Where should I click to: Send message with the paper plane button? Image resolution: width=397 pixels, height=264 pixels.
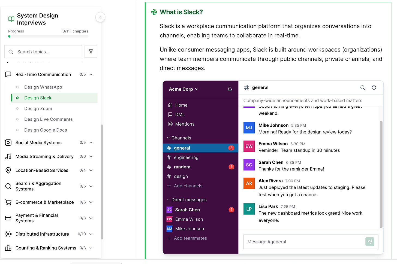(370, 242)
